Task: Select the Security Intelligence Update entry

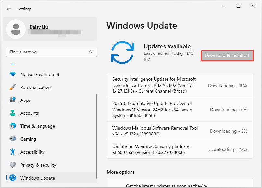Action: (x=180, y=85)
